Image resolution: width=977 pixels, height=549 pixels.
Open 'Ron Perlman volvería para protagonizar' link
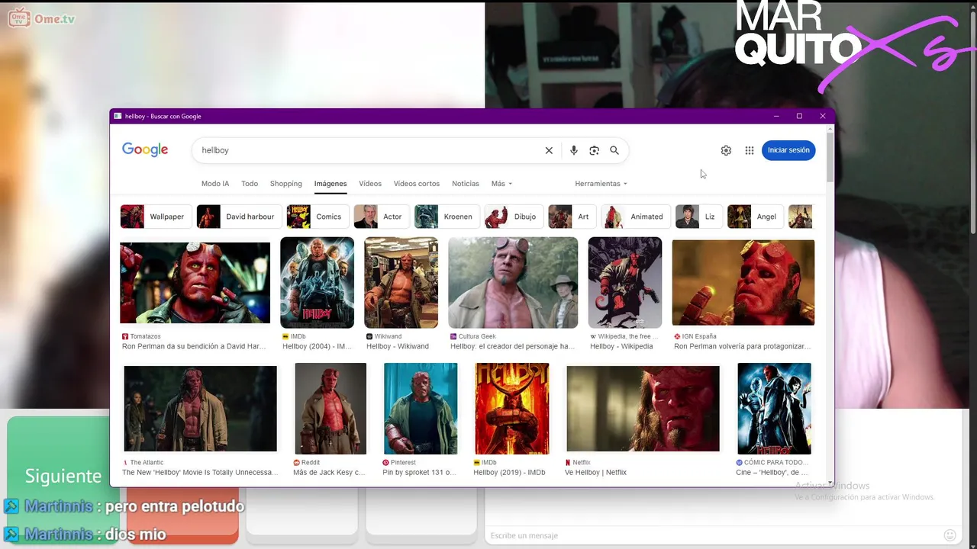742,346
